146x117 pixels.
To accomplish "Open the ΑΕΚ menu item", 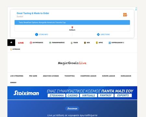I will [x=88, y=43].
